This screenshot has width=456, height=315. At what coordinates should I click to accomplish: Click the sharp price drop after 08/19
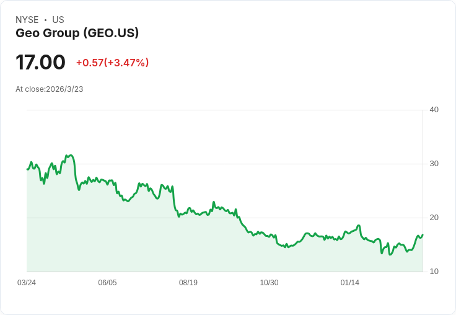pyautogui.click(x=242, y=223)
